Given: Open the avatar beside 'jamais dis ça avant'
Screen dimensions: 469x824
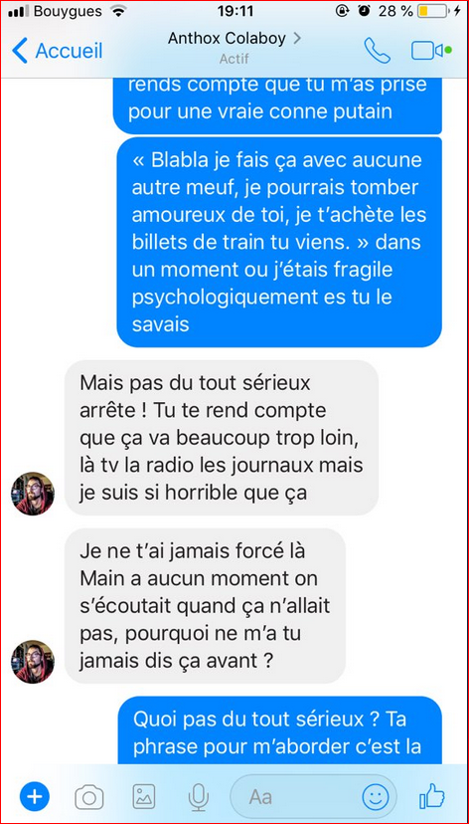Looking at the screenshot, I should [33, 662].
